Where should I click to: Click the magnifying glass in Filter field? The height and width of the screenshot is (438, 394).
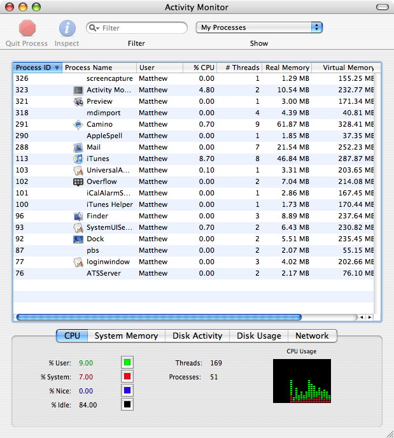pos(93,27)
